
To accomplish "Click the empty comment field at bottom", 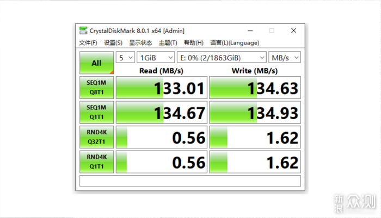I will tap(190, 181).
